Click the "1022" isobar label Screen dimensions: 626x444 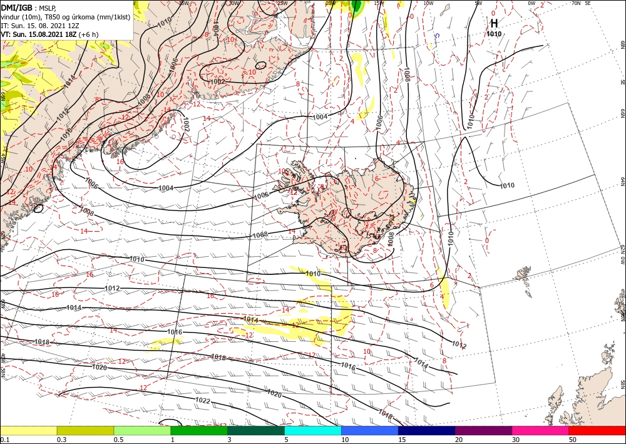(203, 401)
